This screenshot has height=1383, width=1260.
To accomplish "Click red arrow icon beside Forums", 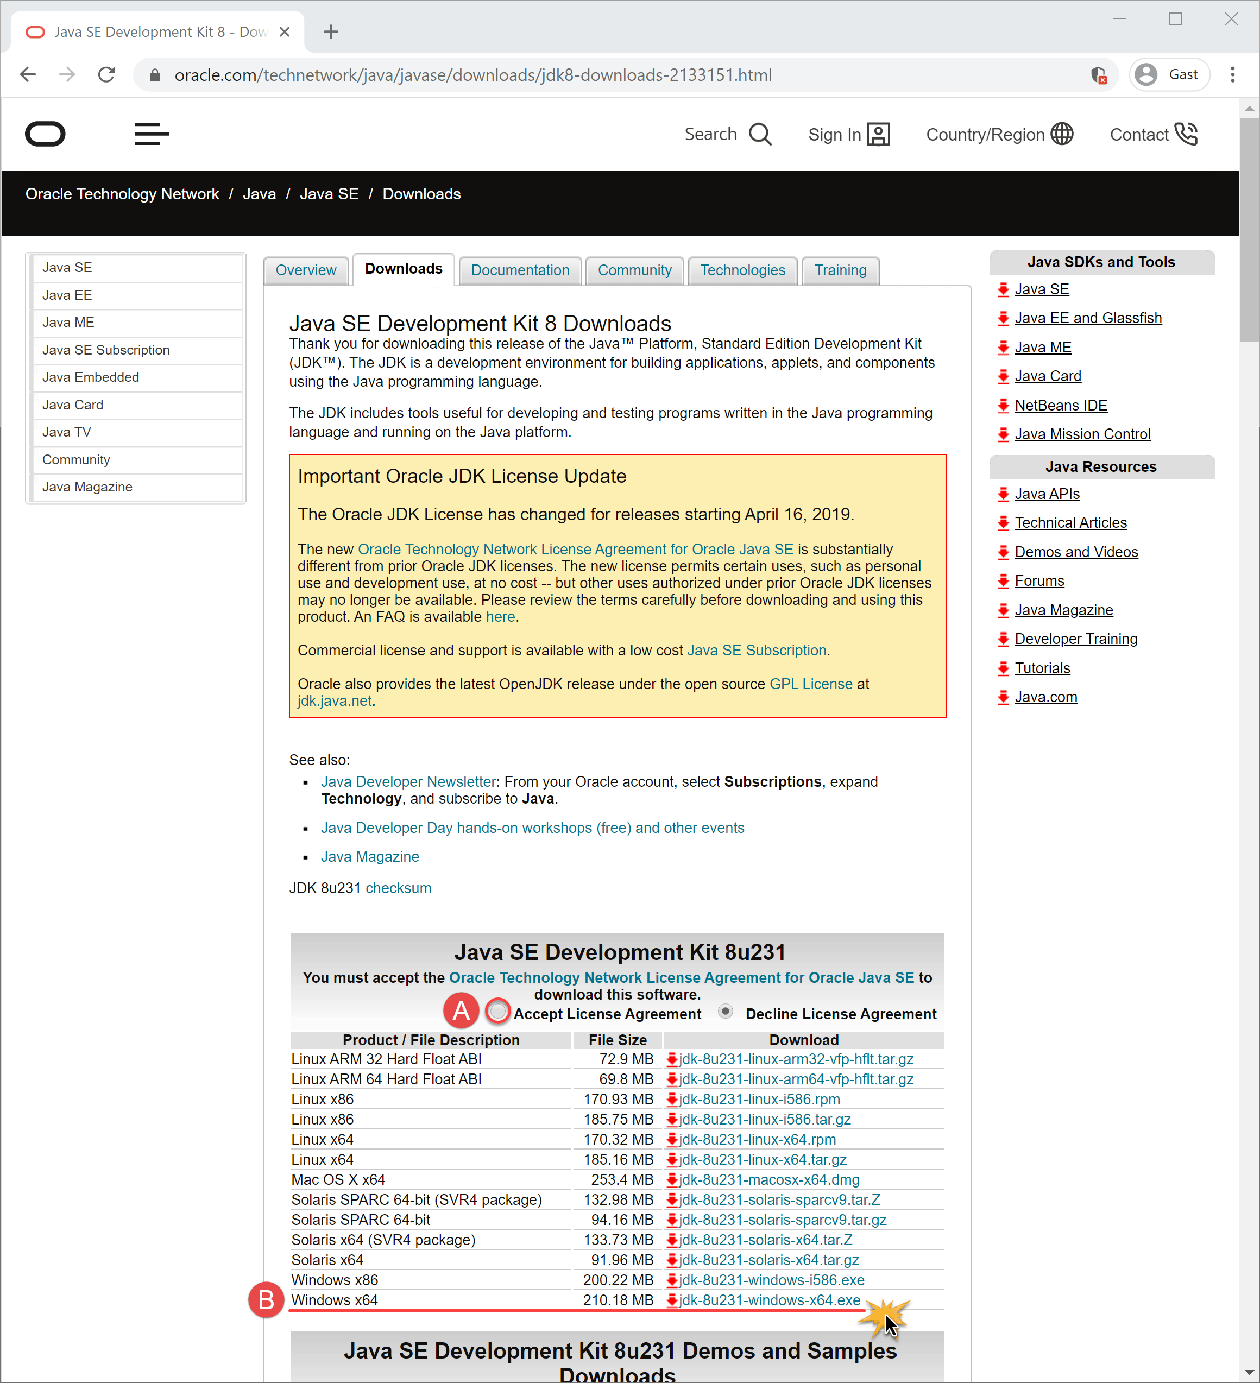I will tap(1003, 581).
